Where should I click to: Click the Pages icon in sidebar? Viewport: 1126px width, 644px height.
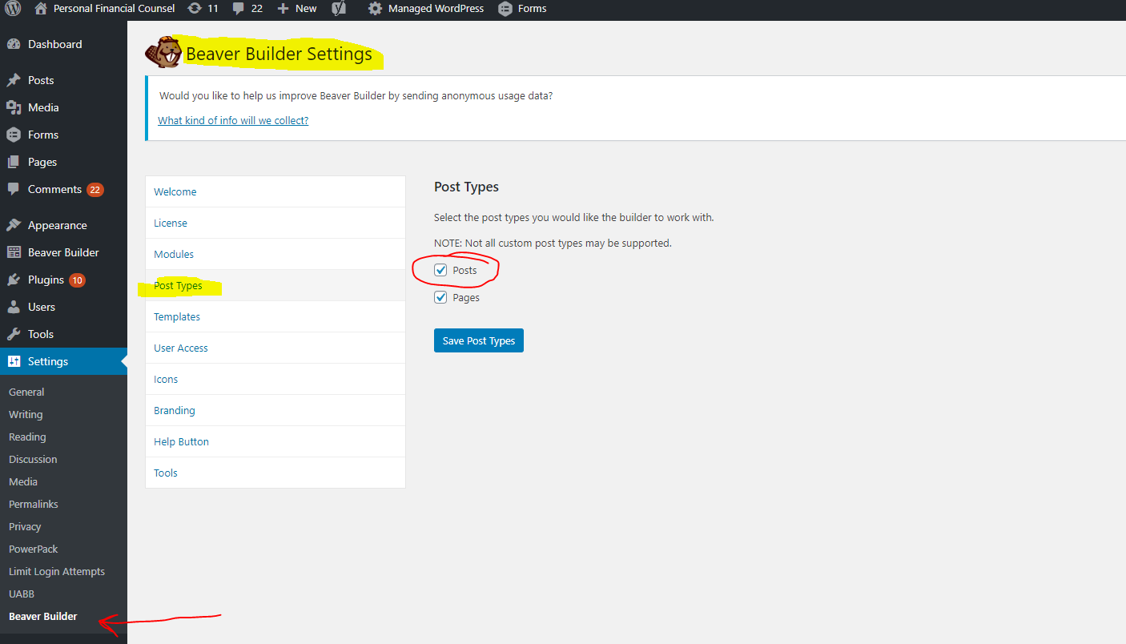point(14,162)
